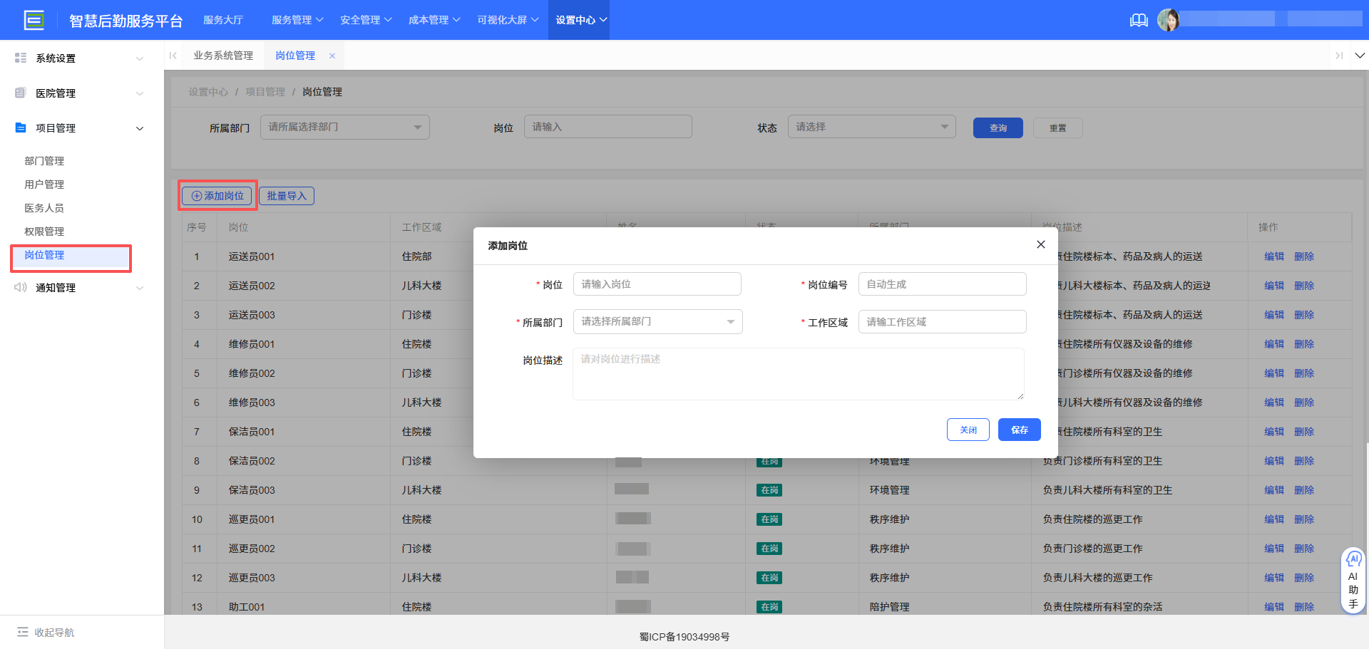Click the 系统设置 sidebar icon

(21, 58)
